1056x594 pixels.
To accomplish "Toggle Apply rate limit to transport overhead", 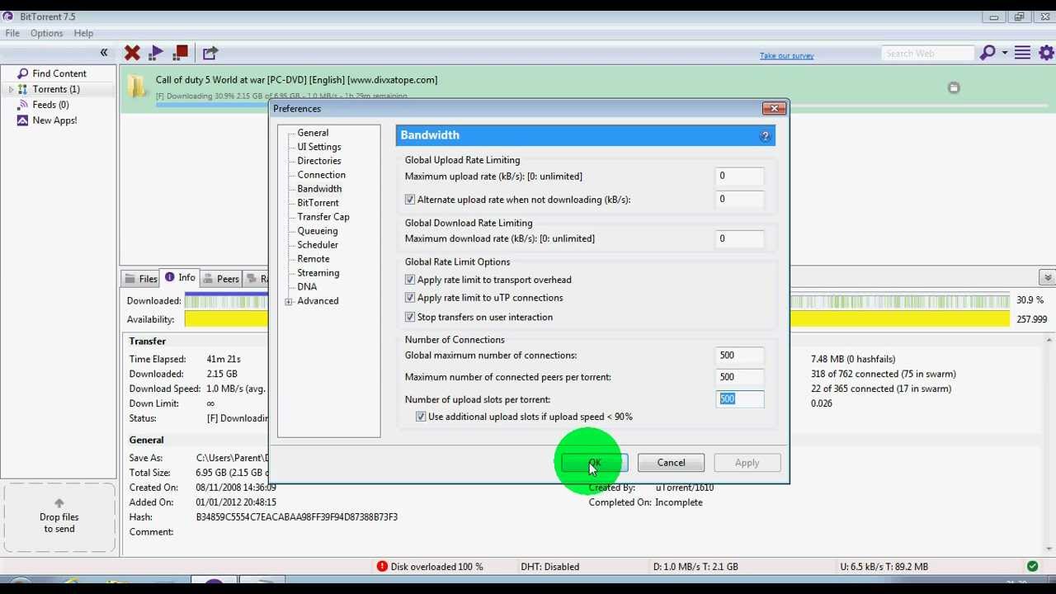I will click(410, 280).
